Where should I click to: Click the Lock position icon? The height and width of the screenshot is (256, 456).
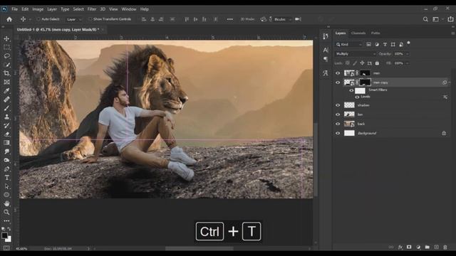pos(362,63)
